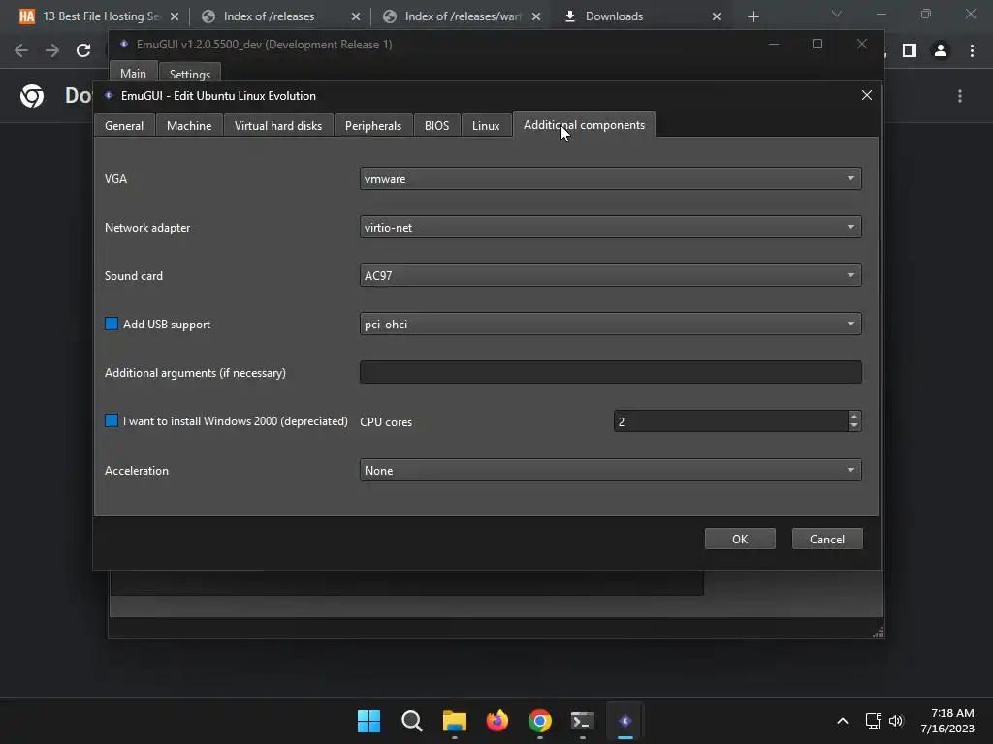Open Google Chrome from the taskbar
Screen dimensions: 993x744
click(539, 721)
